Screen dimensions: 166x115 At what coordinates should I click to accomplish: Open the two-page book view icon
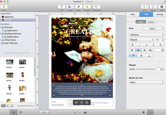(85, 113)
